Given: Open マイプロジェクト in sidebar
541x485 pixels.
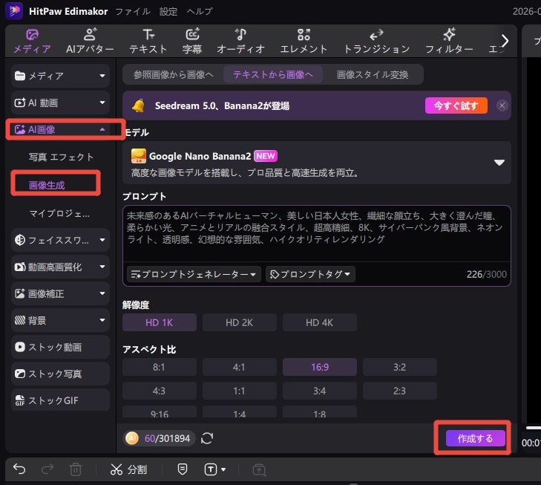Looking at the screenshot, I should pyautogui.click(x=59, y=214).
